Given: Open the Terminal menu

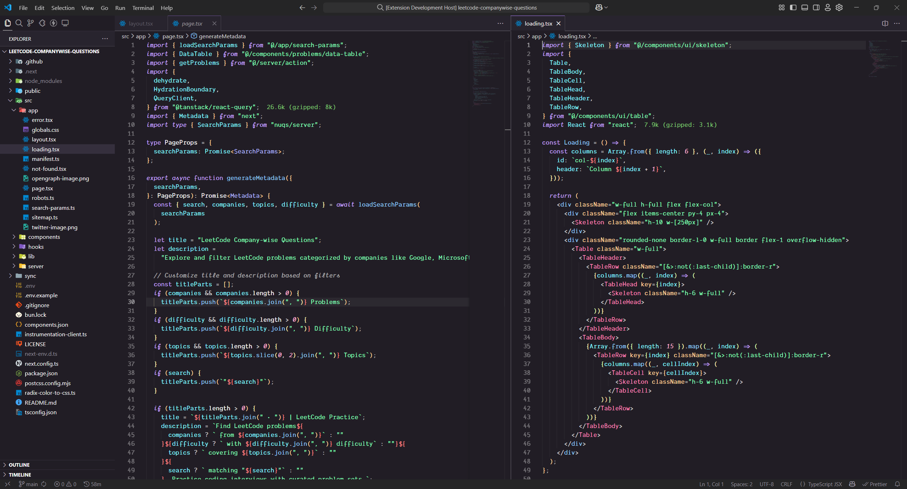Looking at the screenshot, I should click(143, 8).
